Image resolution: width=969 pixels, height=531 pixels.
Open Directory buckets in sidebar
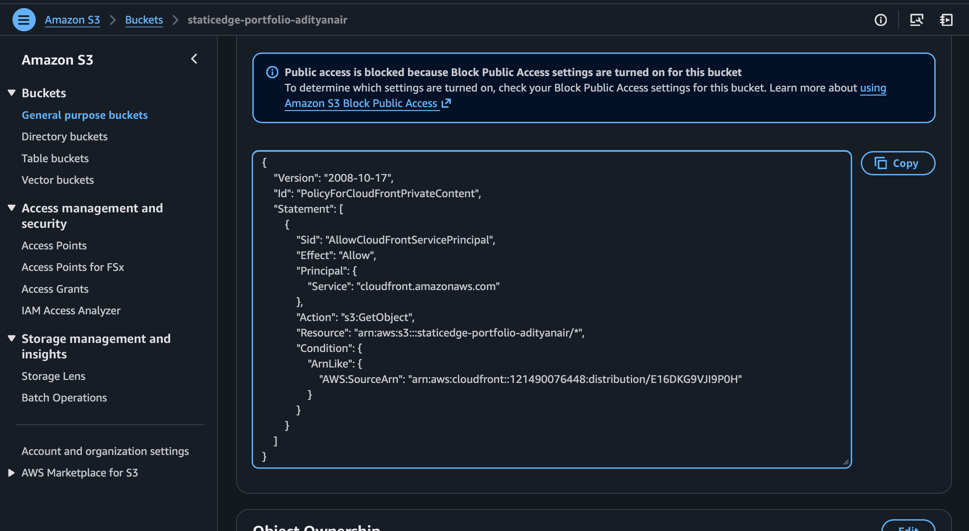64,136
